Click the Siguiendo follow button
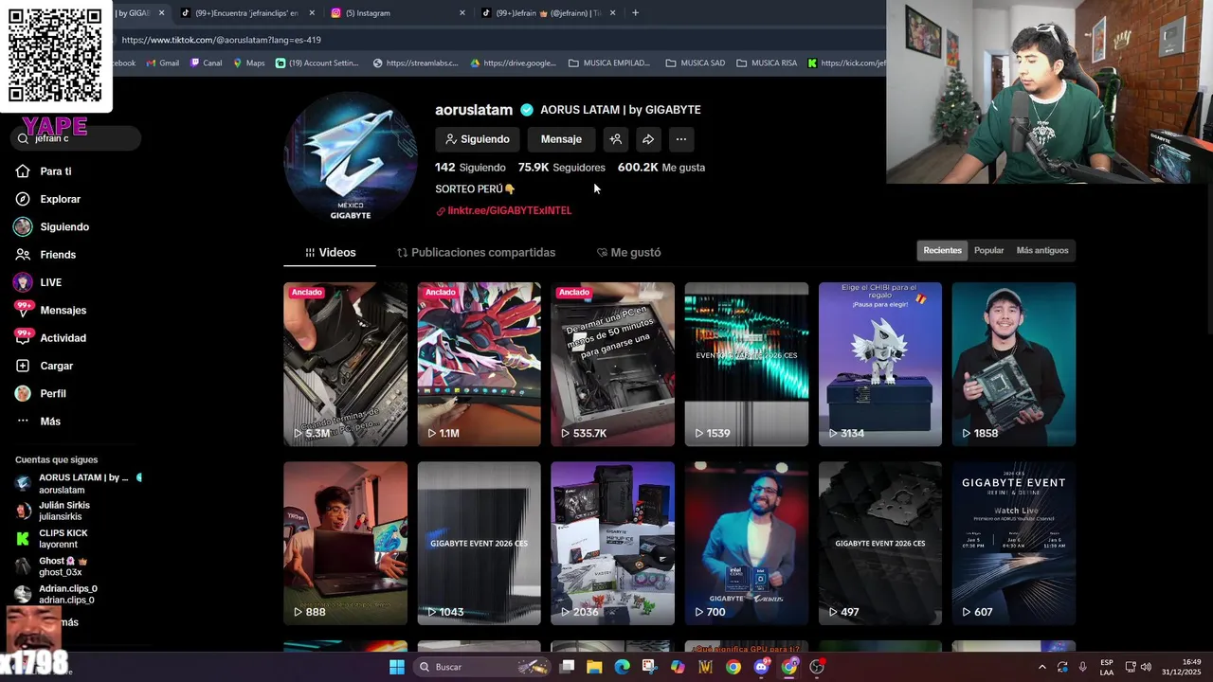Screen dimensions: 1213x682 (478, 139)
